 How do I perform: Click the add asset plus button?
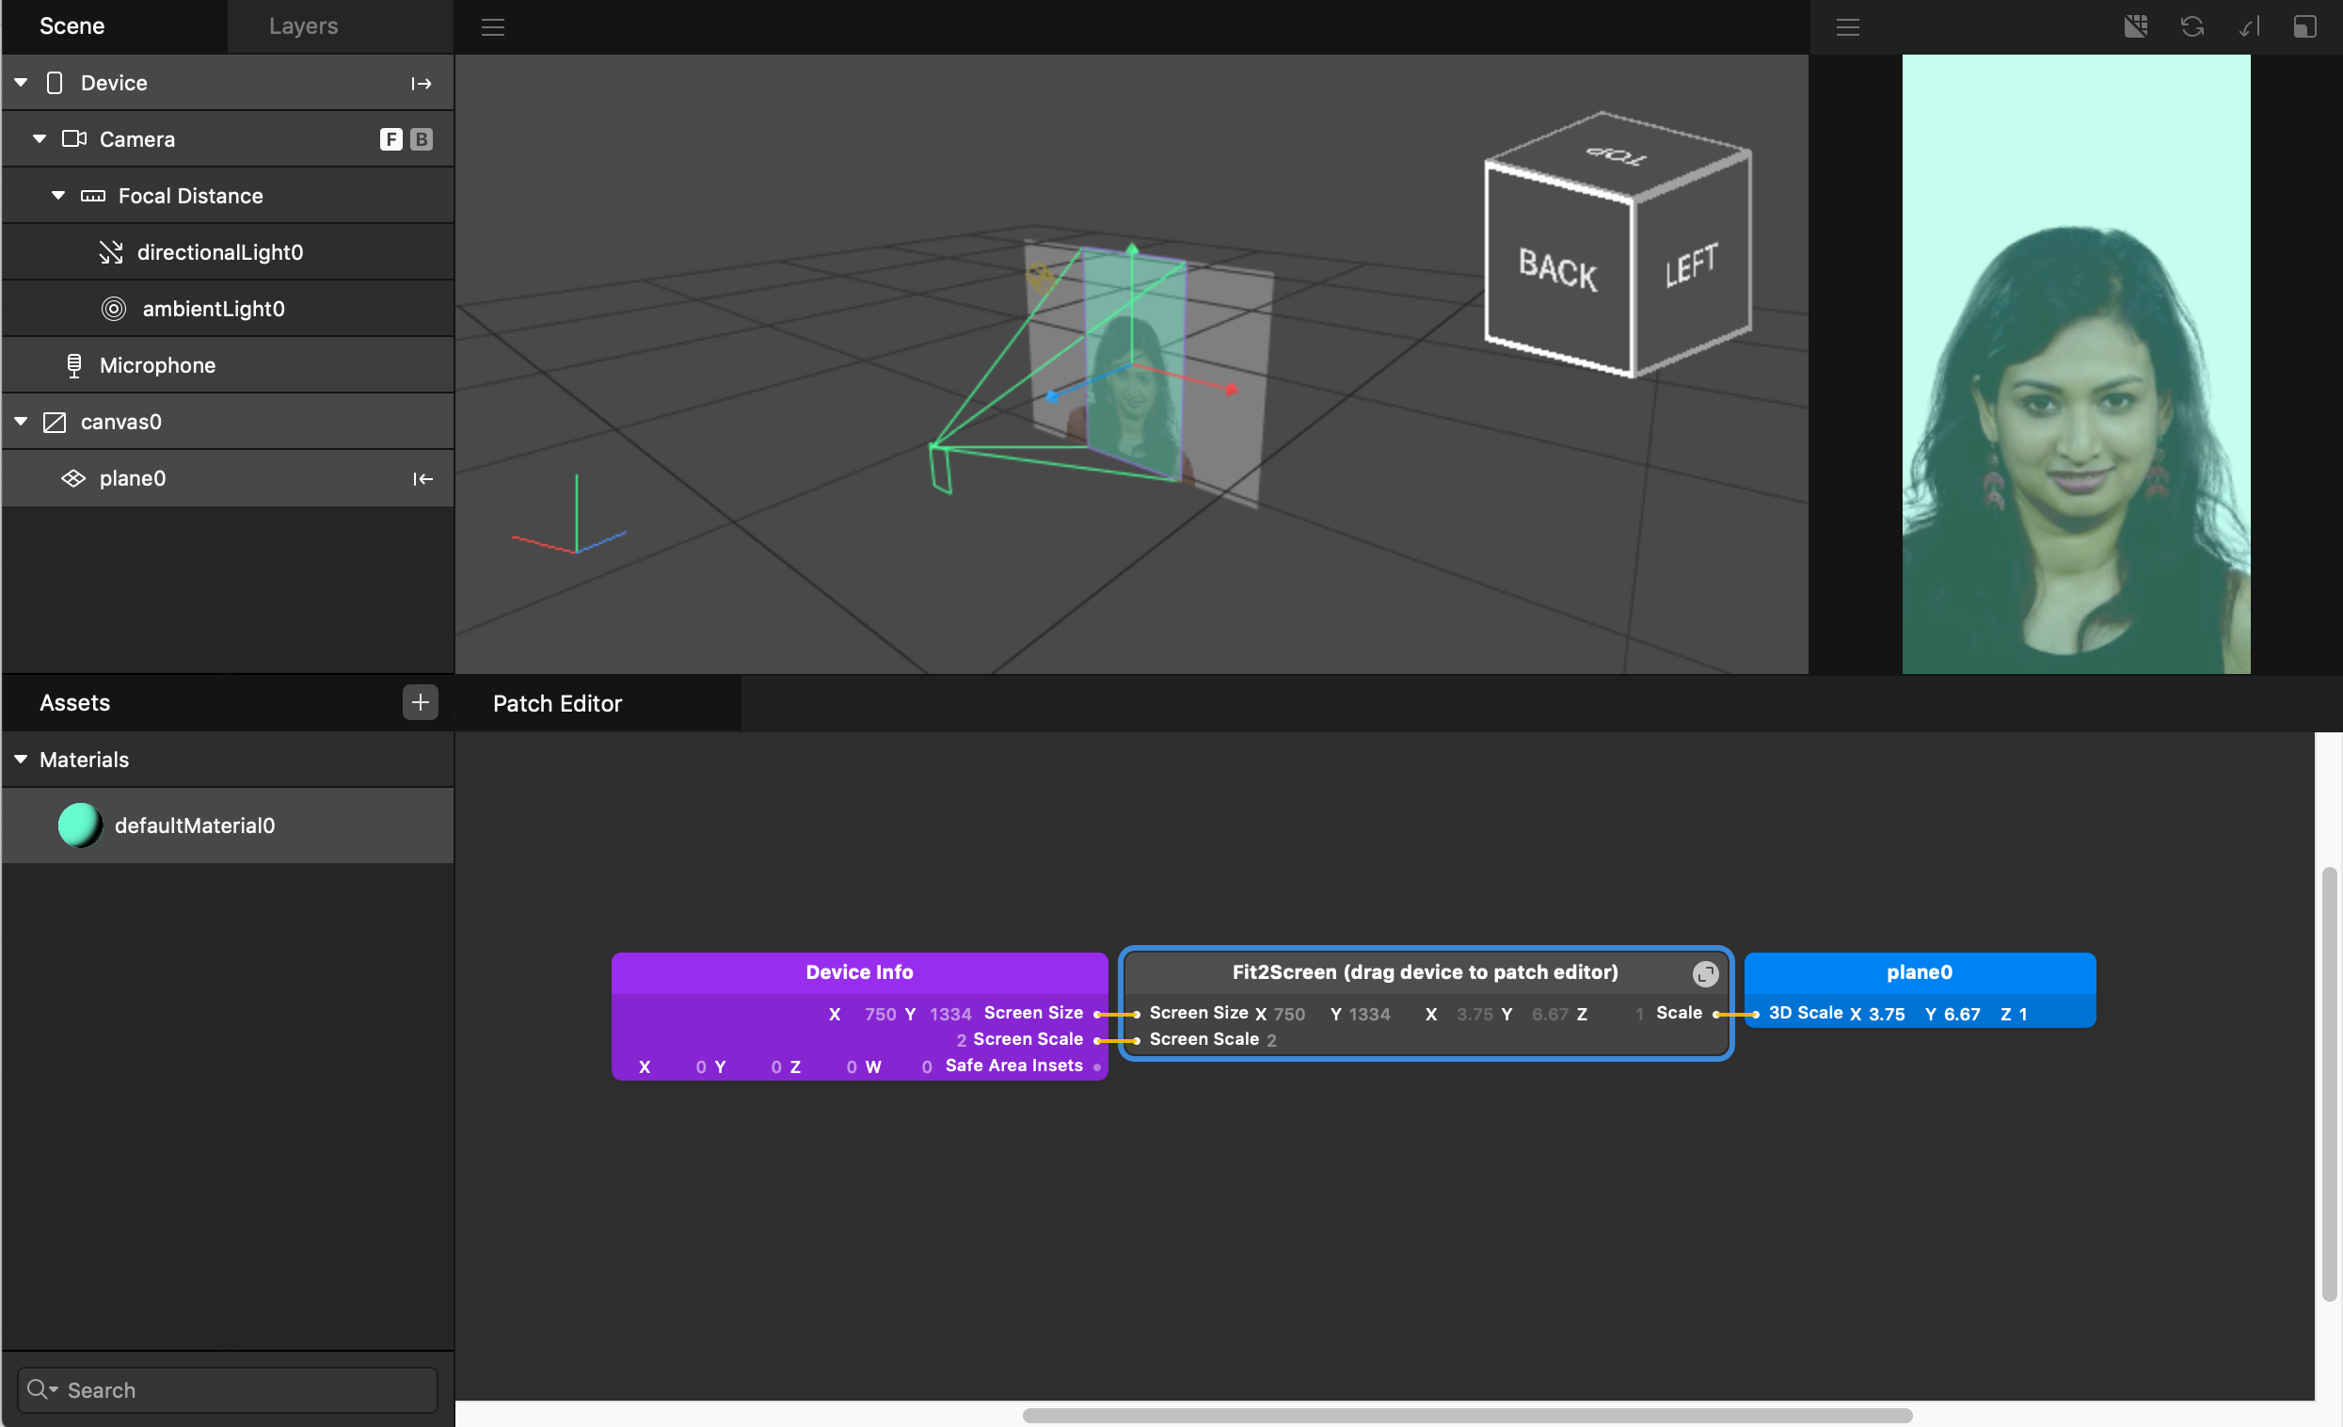click(x=421, y=703)
